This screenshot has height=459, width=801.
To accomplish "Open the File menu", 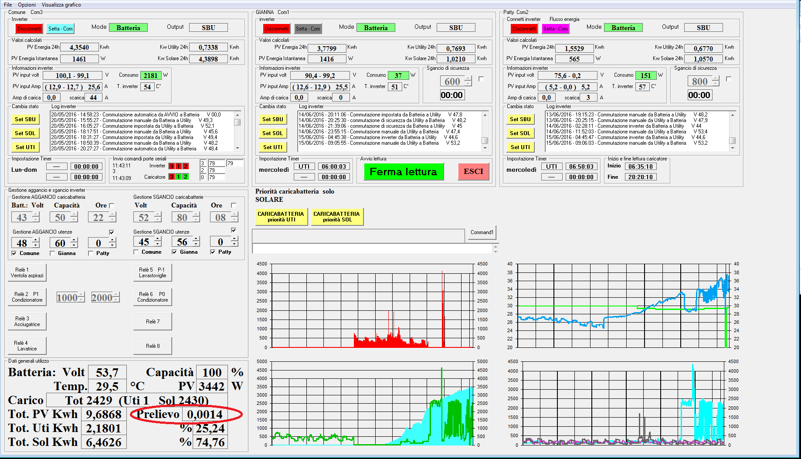I will [x=8, y=4].
